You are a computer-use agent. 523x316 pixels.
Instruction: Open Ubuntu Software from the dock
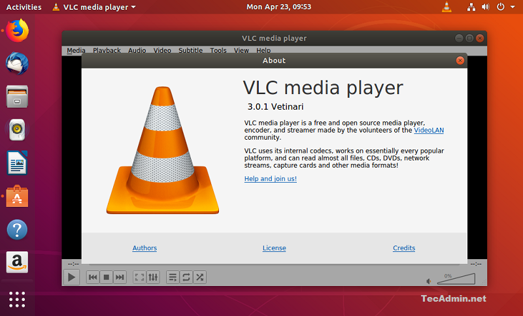pos(17,196)
